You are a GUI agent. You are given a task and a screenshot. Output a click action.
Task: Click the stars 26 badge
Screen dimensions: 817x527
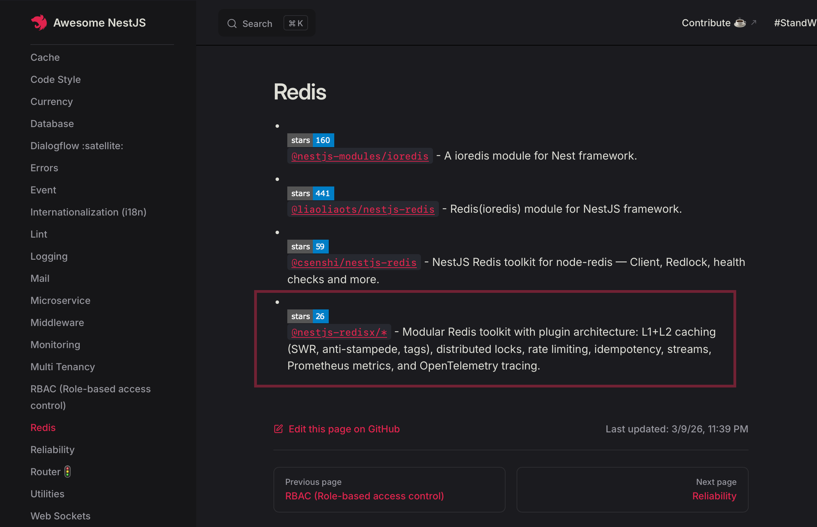308,316
